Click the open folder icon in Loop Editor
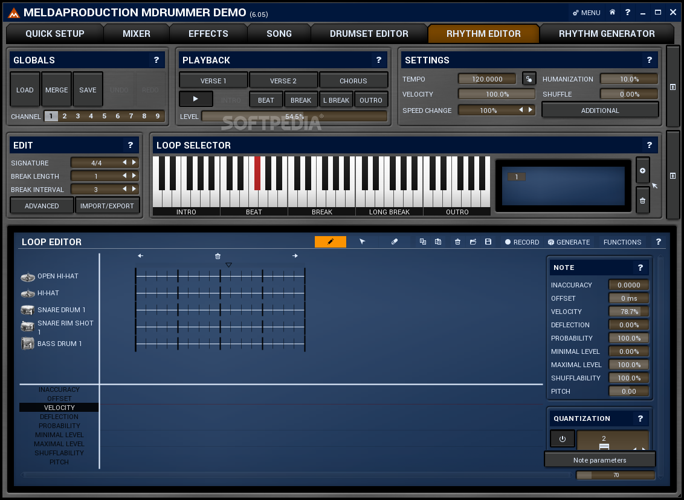 click(473, 242)
